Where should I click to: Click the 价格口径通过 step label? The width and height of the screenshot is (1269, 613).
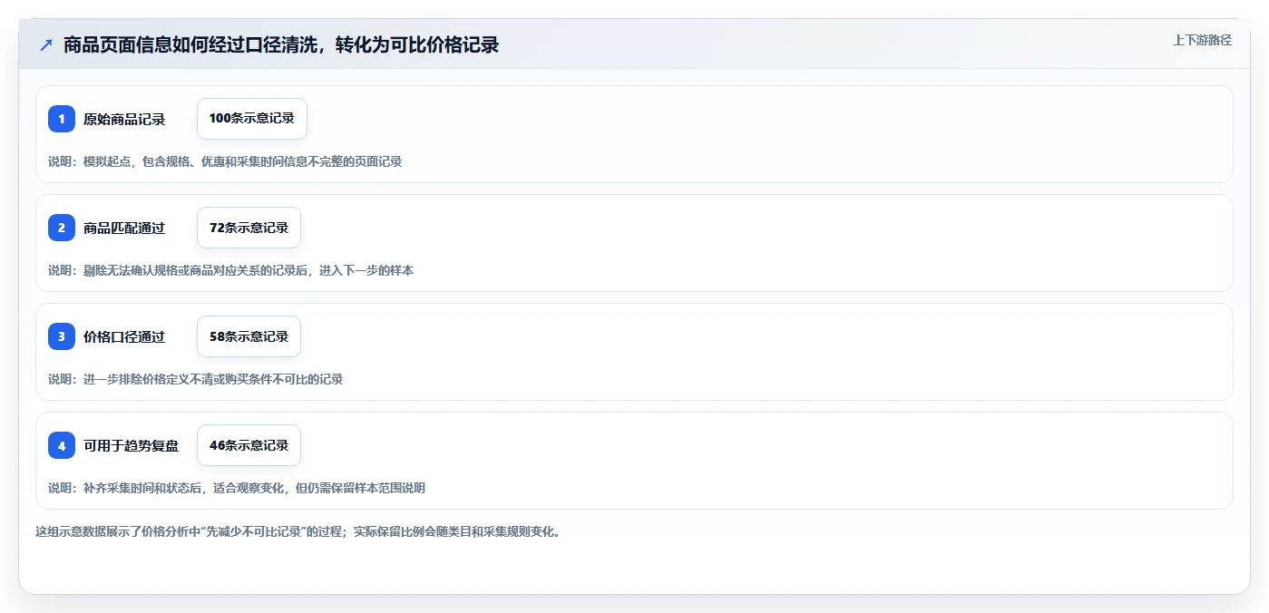124,336
